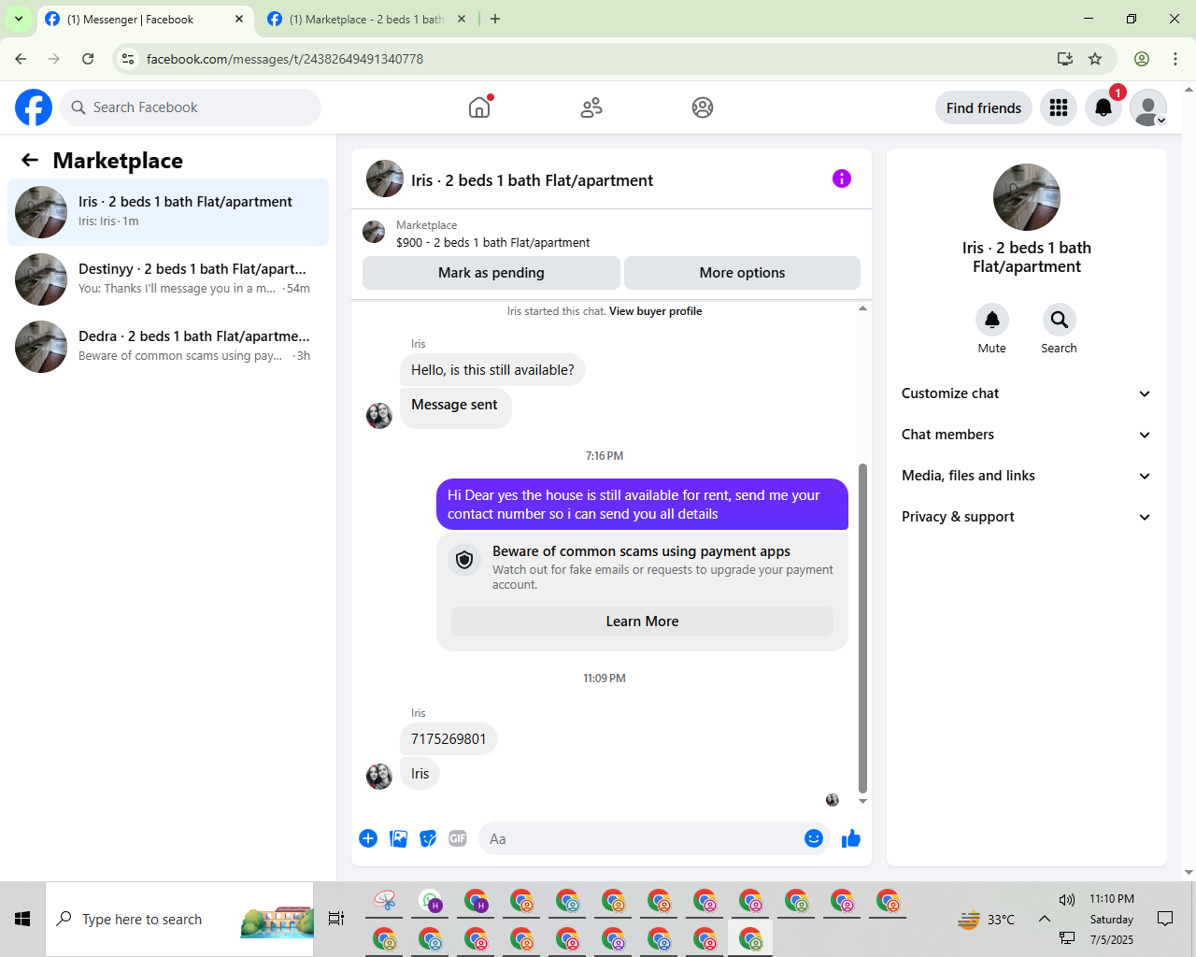Open more actions plus icon
Viewport: 1196px width, 957px height.
368,838
